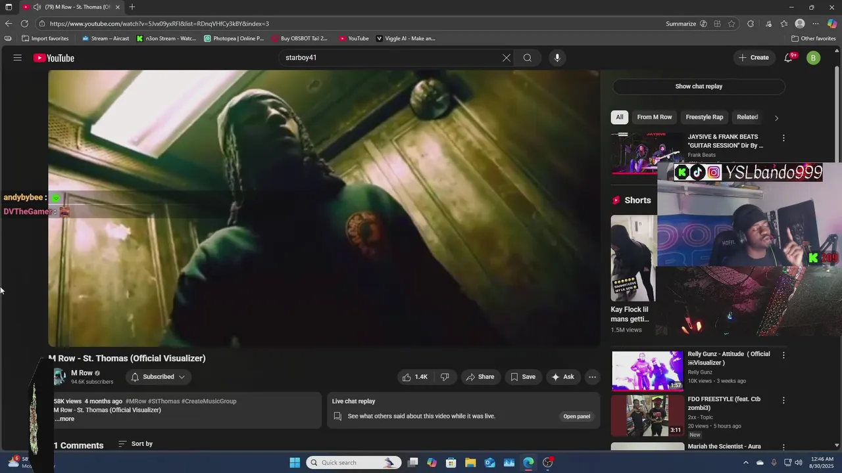Image resolution: width=842 pixels, height=473 pixels.
Task: Open options for Mariah the Scientist video
Action: (783, 447)
